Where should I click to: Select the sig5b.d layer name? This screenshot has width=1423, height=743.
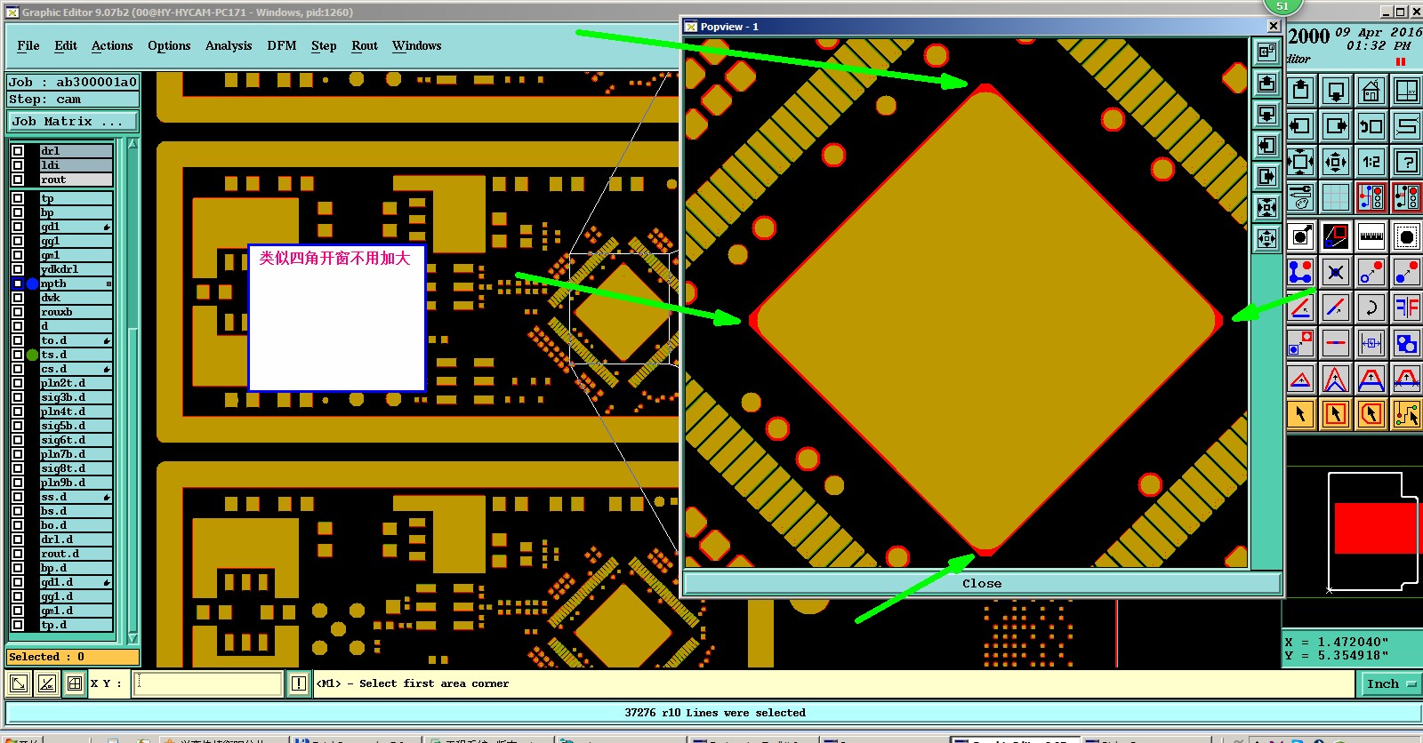tap(76, 426)
